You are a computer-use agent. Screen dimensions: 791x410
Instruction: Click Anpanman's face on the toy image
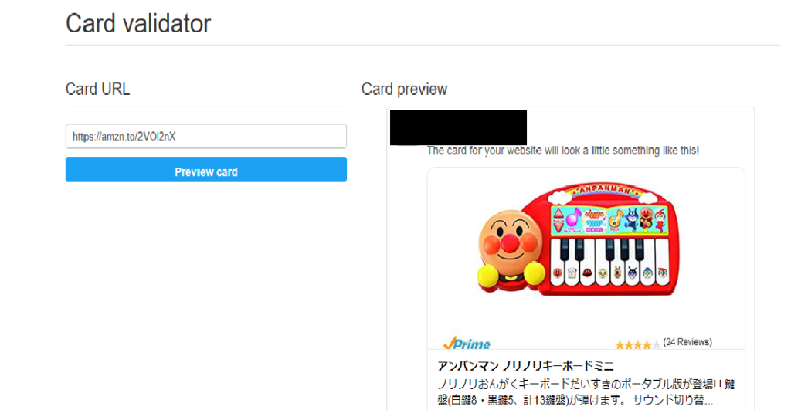(x=510, y=241)
